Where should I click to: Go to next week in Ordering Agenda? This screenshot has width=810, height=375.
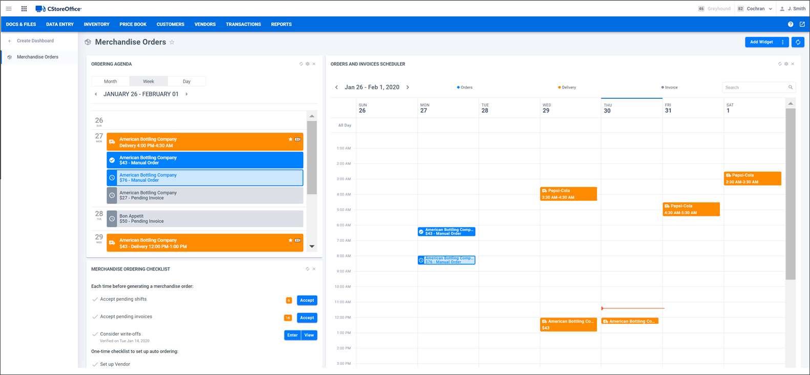[186, 94]
